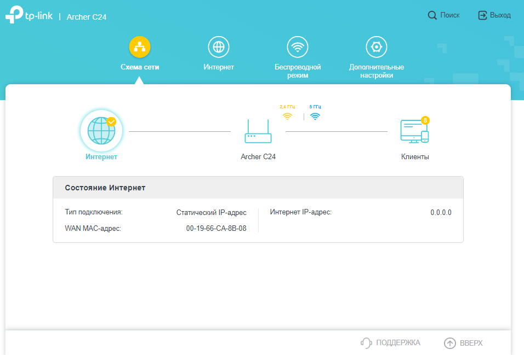Screen dimensions: 524x355
Task: Open the Дополнительные настройки tab label
Action: click(x=377, y=71)
